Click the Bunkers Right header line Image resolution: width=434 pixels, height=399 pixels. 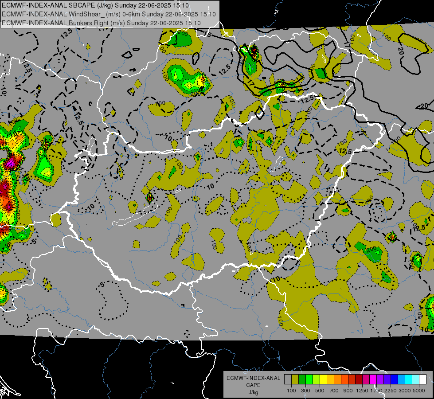point(102,23)
